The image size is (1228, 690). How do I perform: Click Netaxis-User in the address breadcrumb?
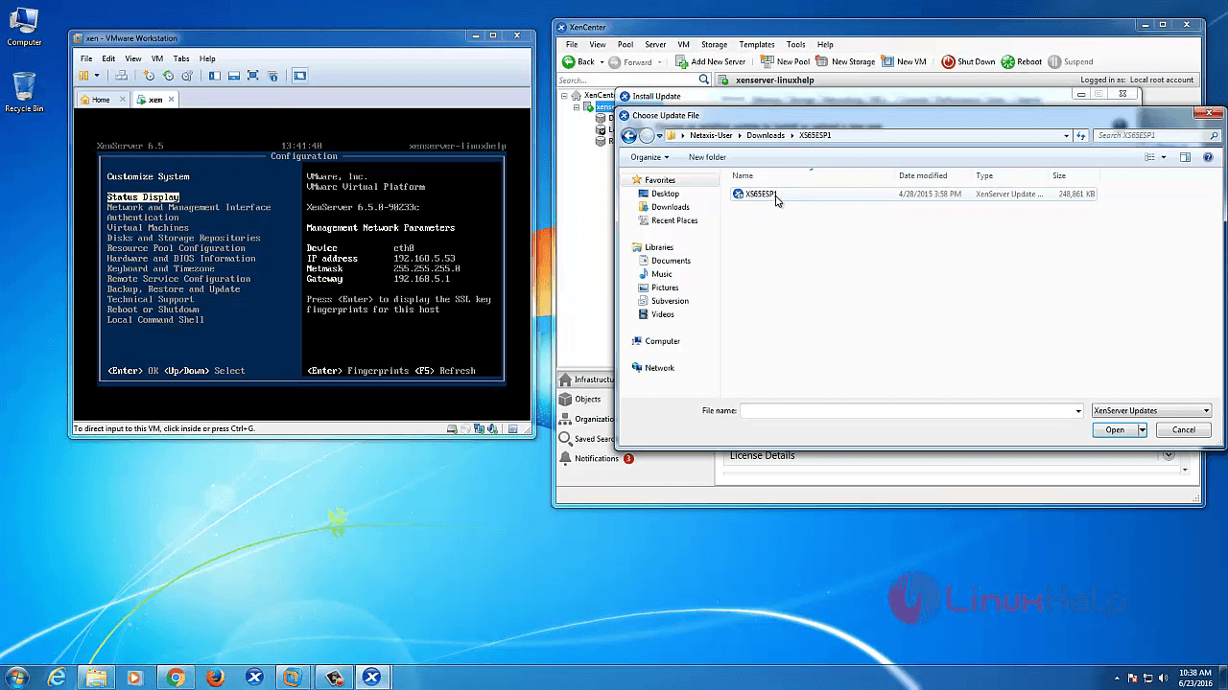(x=711, y=135)
